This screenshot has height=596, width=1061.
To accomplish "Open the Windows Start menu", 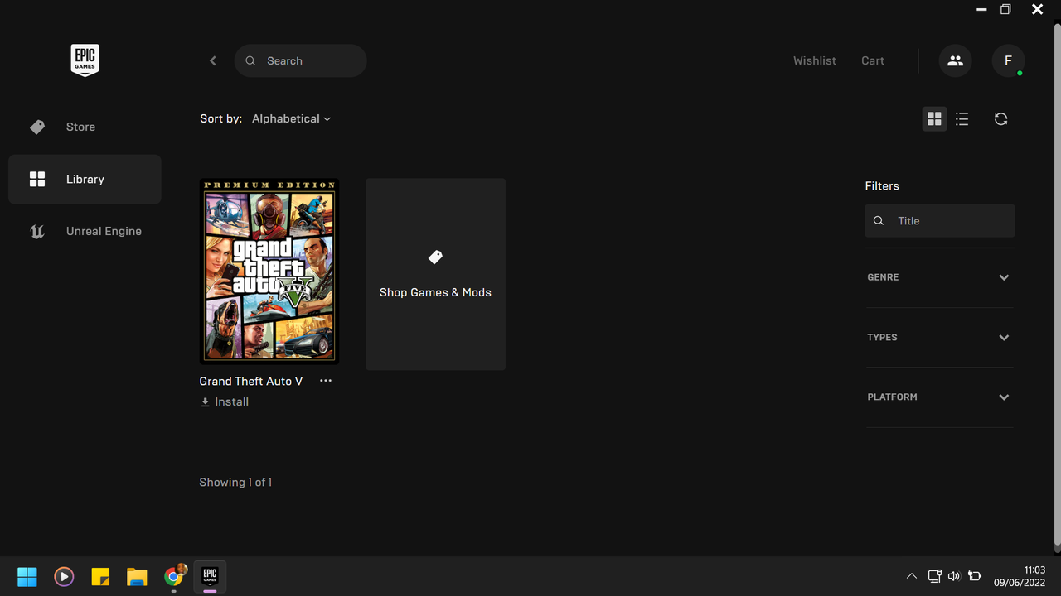I will (27, 576).
